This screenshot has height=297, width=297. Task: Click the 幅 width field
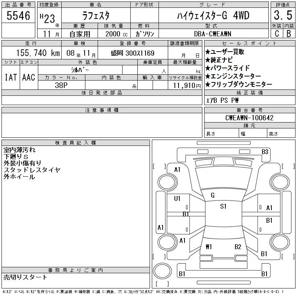point(253,133)
